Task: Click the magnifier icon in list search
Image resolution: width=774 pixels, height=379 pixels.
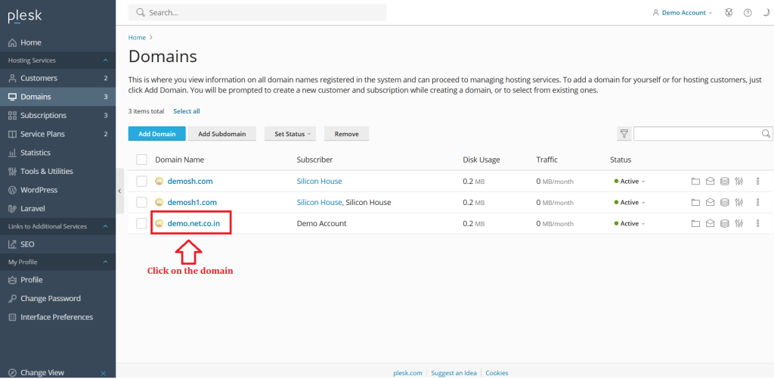Action: [766, 133]
